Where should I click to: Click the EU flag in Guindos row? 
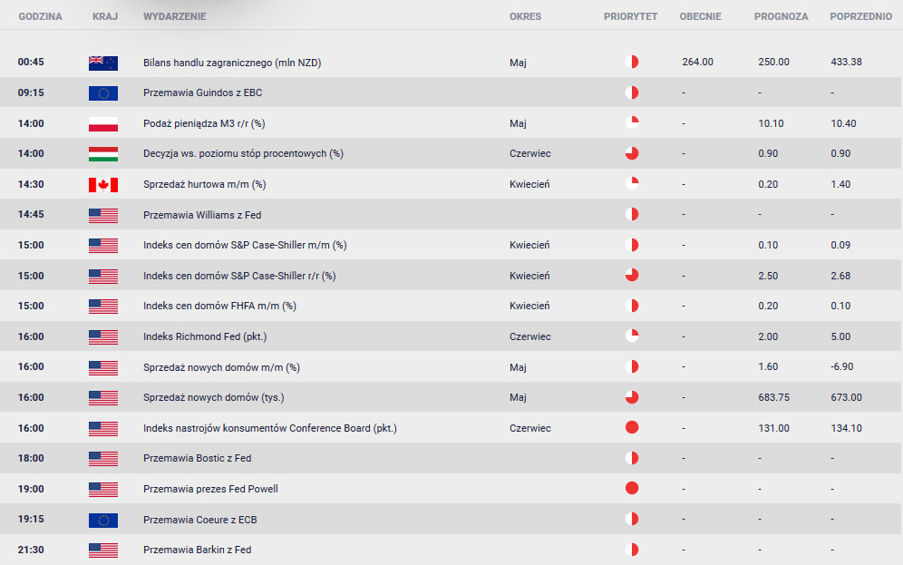coord(103,93)
